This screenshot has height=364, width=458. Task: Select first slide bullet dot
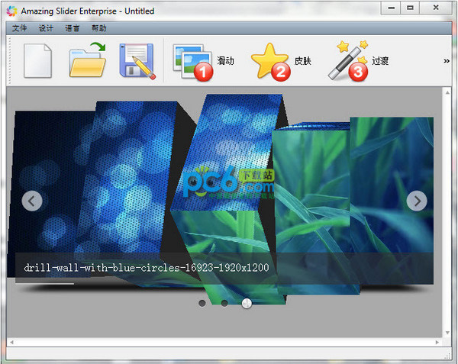coord(202,303)
